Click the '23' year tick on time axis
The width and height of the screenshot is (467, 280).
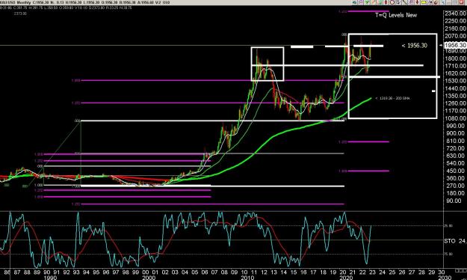tap(372, 273)
